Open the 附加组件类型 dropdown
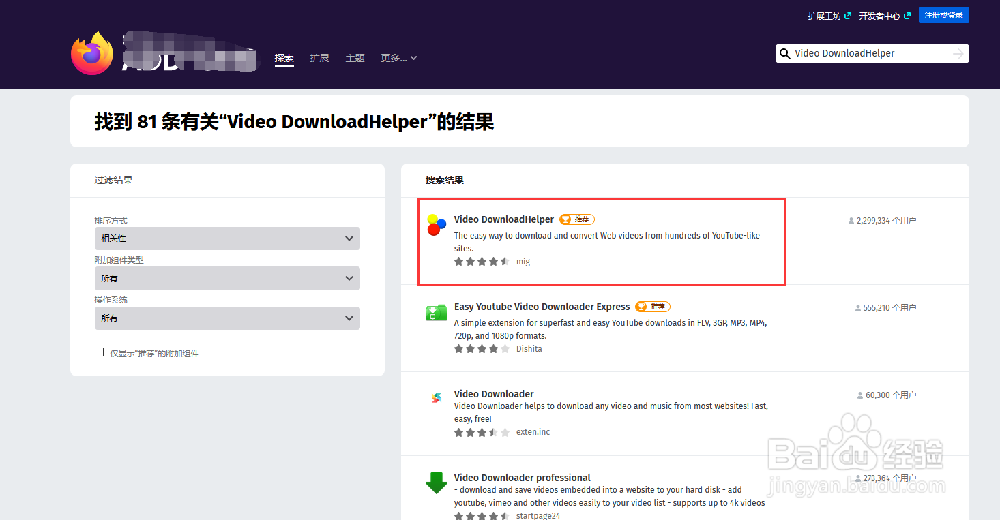Viewport: 1000px width, 520px height. coord(227,278)
